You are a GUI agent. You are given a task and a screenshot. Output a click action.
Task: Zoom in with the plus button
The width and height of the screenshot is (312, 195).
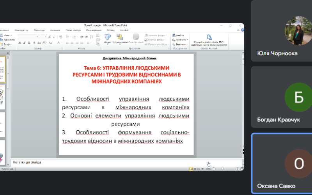(x=238, y=169)
